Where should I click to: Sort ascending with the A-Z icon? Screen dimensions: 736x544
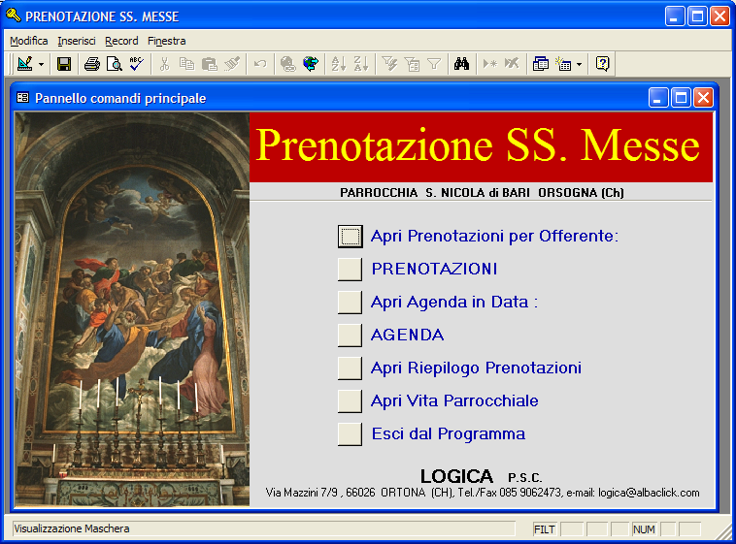point(339,63)
